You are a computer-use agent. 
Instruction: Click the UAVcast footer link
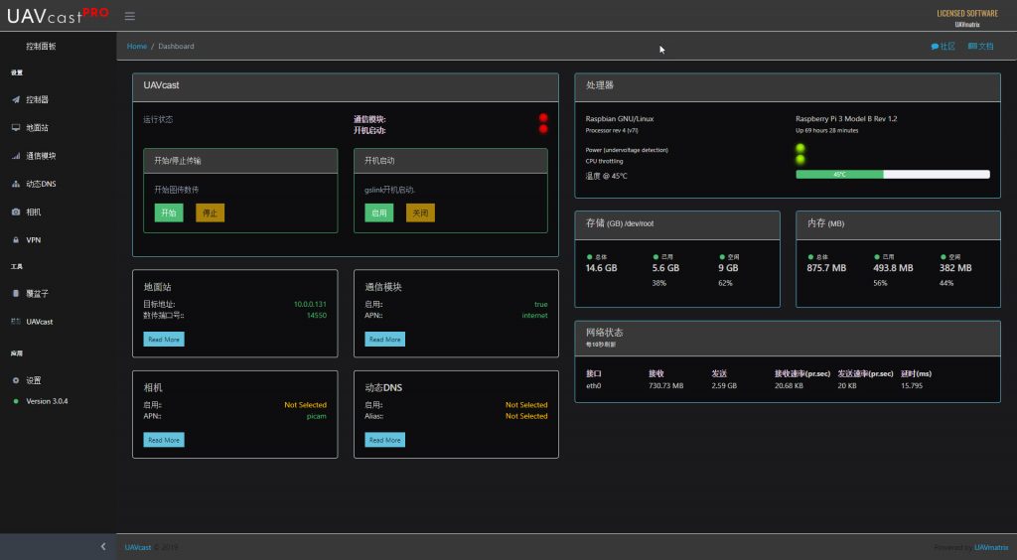click(138, 548)
